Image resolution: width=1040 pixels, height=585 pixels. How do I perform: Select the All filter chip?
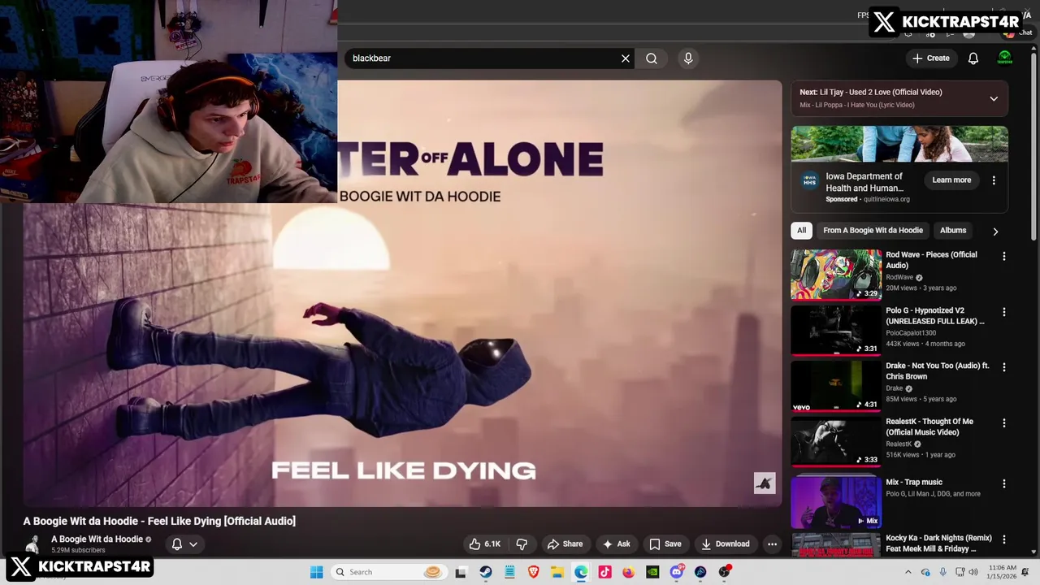pyautogui.click(x=801, y=230)
